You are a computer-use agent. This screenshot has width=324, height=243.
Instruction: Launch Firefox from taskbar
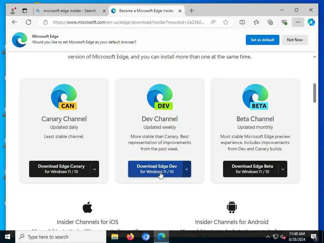130,237
